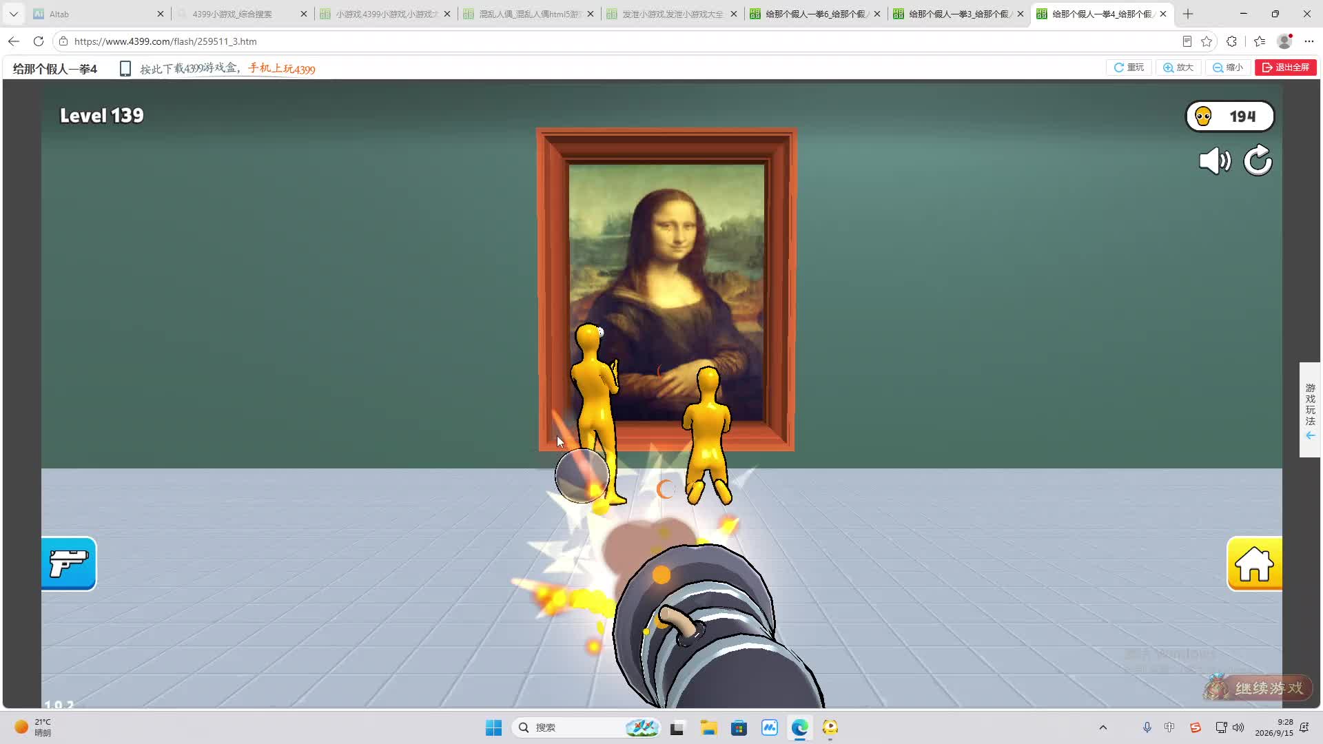Open the browser extensions icon
The image size is (1323, 744).
[x=1232, y=41]
